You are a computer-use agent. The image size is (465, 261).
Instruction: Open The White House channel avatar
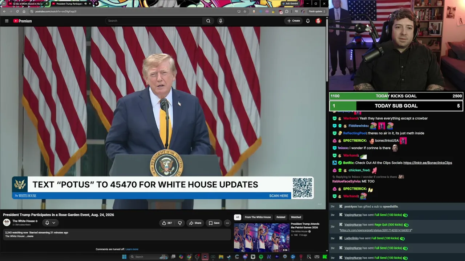(x=7, y=223)
